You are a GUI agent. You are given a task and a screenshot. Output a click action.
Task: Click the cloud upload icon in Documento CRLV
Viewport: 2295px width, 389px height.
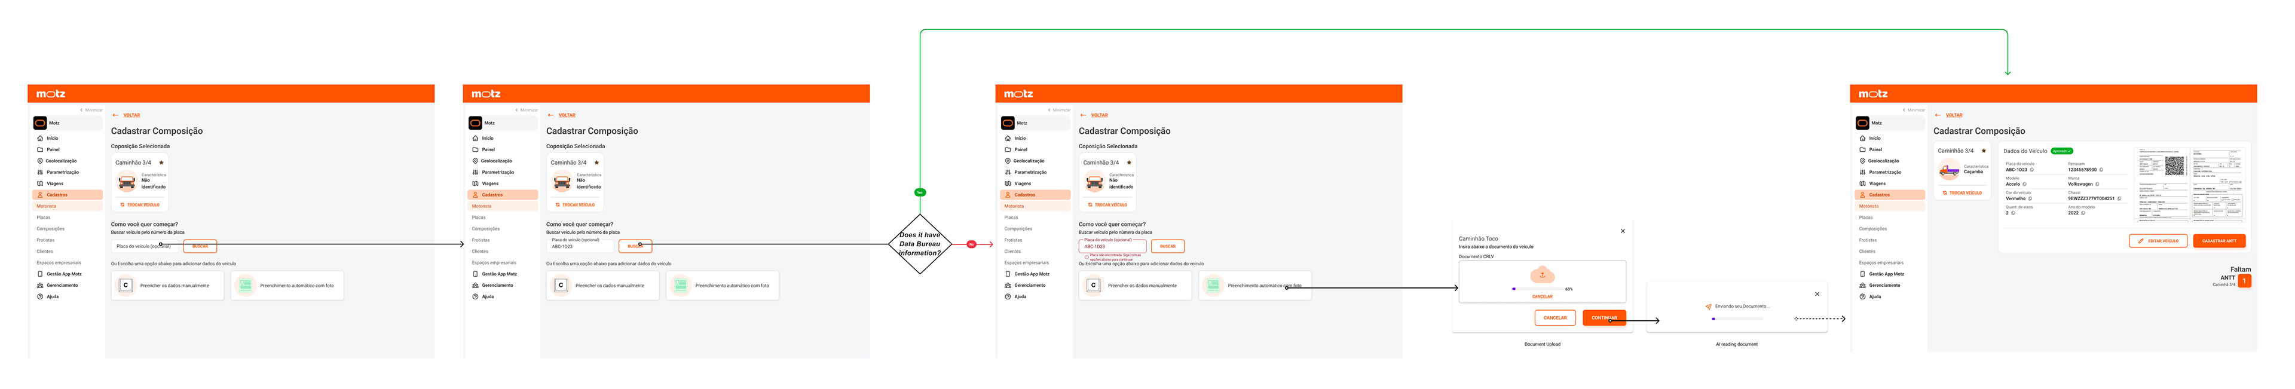tap(1542, 275)
